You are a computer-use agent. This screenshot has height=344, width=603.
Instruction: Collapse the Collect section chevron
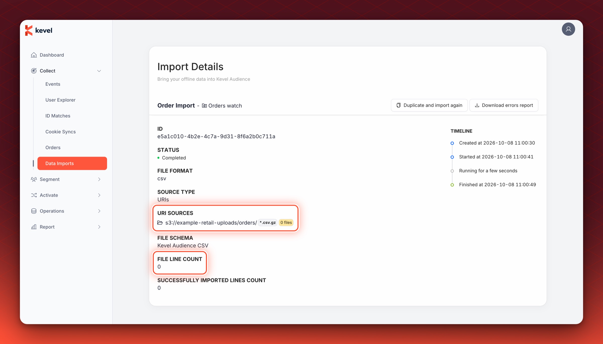coord(99,71)
